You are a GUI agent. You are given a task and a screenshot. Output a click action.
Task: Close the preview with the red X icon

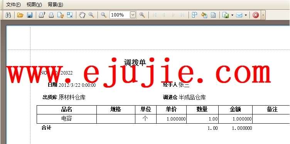256,15
